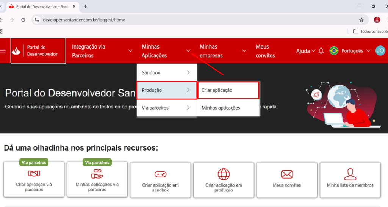This screenshot has width=388, height=207.
Task: Select Minhas aplicações submenu entry
Action: (228, 108)
